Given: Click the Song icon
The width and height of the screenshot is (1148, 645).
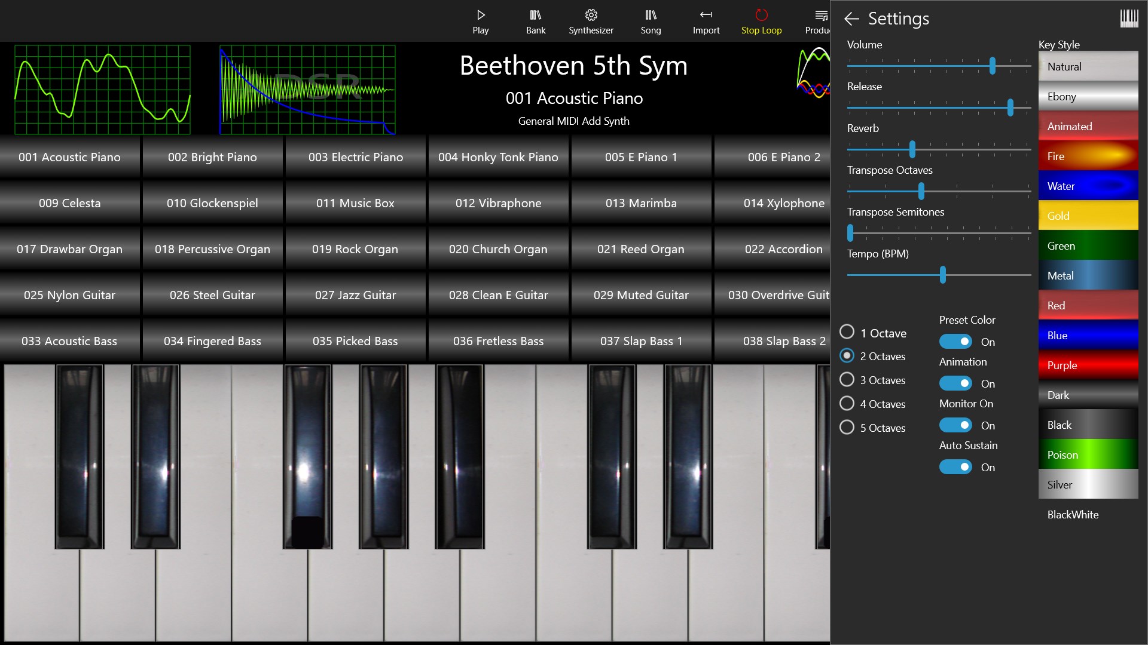Looking at the screenshot, I should (x=651, y=15).
